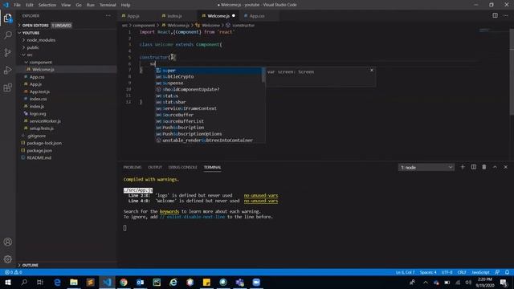Show hidden system tray icons

tap(425, 282)
